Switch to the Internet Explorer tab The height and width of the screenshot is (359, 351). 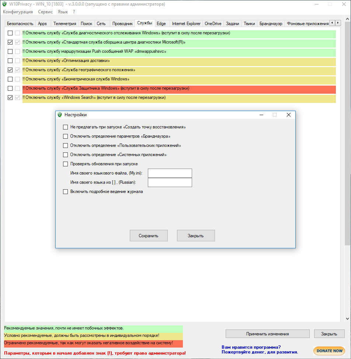point(186,24)
